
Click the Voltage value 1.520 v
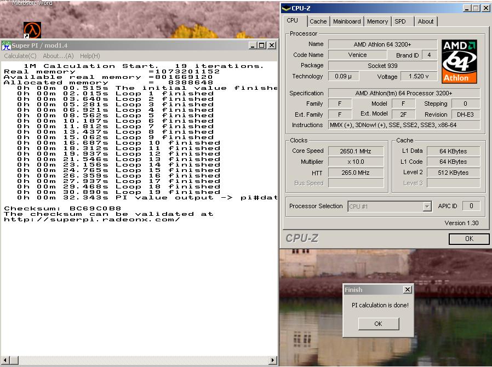click(419, 76)
